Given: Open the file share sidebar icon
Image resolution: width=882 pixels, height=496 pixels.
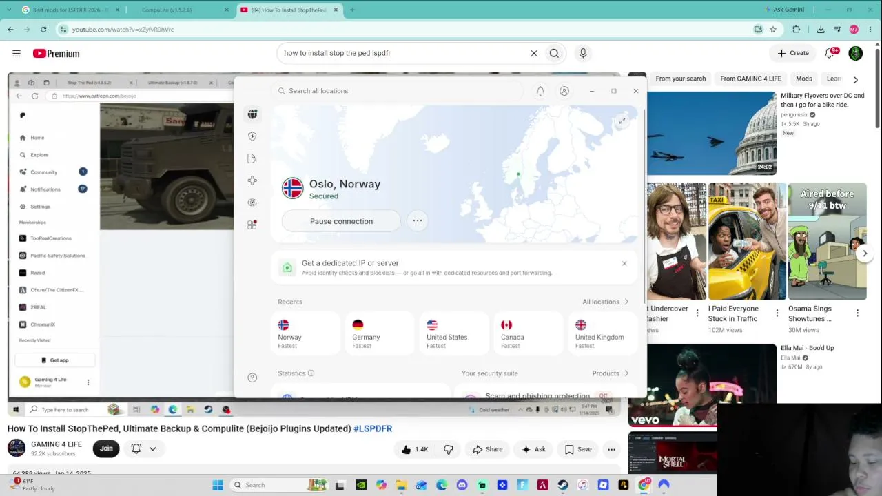Looking at the screenshot, I should [x=252, y=158].
